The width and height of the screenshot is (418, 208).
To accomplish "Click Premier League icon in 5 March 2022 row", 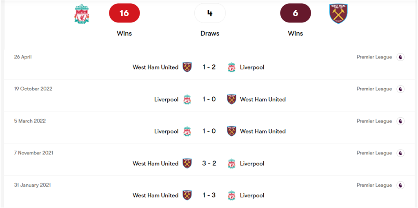I will point(400,121).
